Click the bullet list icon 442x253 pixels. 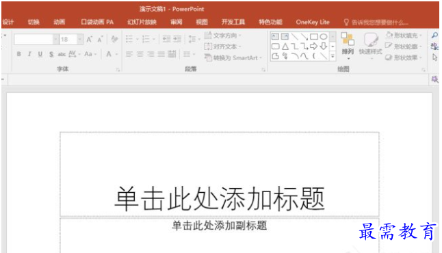point(129,39)
